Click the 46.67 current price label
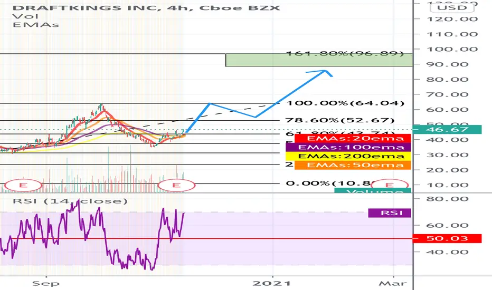 click(x=447, y=130)
